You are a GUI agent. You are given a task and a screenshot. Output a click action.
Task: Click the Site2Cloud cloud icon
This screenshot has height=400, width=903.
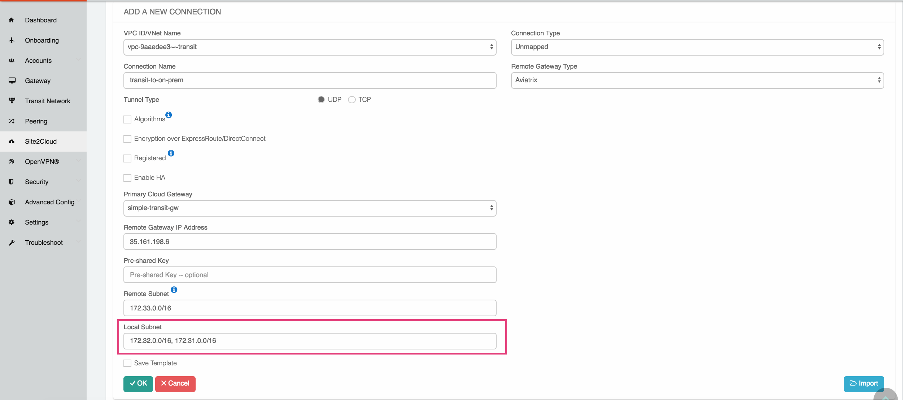point(12,141)
